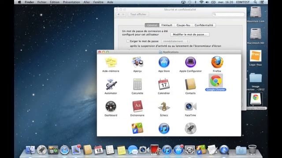
Task: Switch to the FileVault tab
Action: [167, 25]
